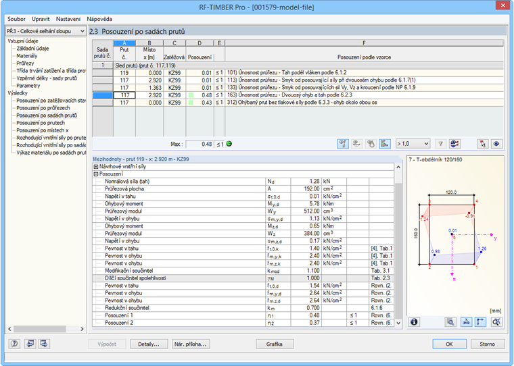Click the pick member pointer icon
Screen dimensions: 514x366
point(482,144)
